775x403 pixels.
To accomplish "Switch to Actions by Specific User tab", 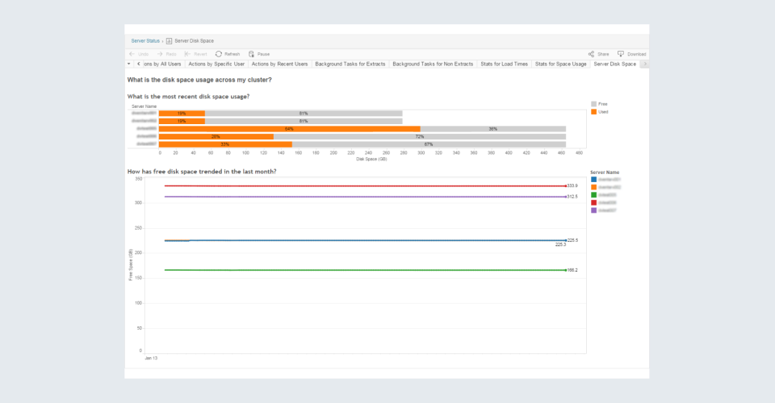I will 216,63.
